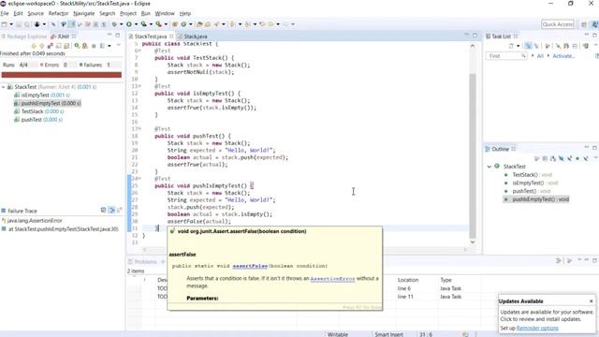
Task: Collapse the StackTest node in the JUnit tree
Action: tap(4, 87)
